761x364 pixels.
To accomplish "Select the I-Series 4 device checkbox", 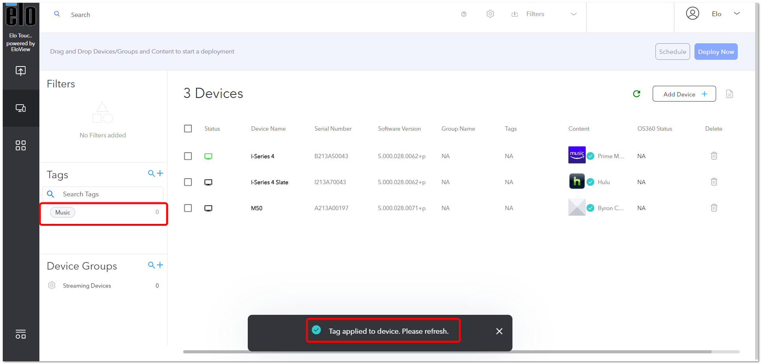I will click(188, 156).
